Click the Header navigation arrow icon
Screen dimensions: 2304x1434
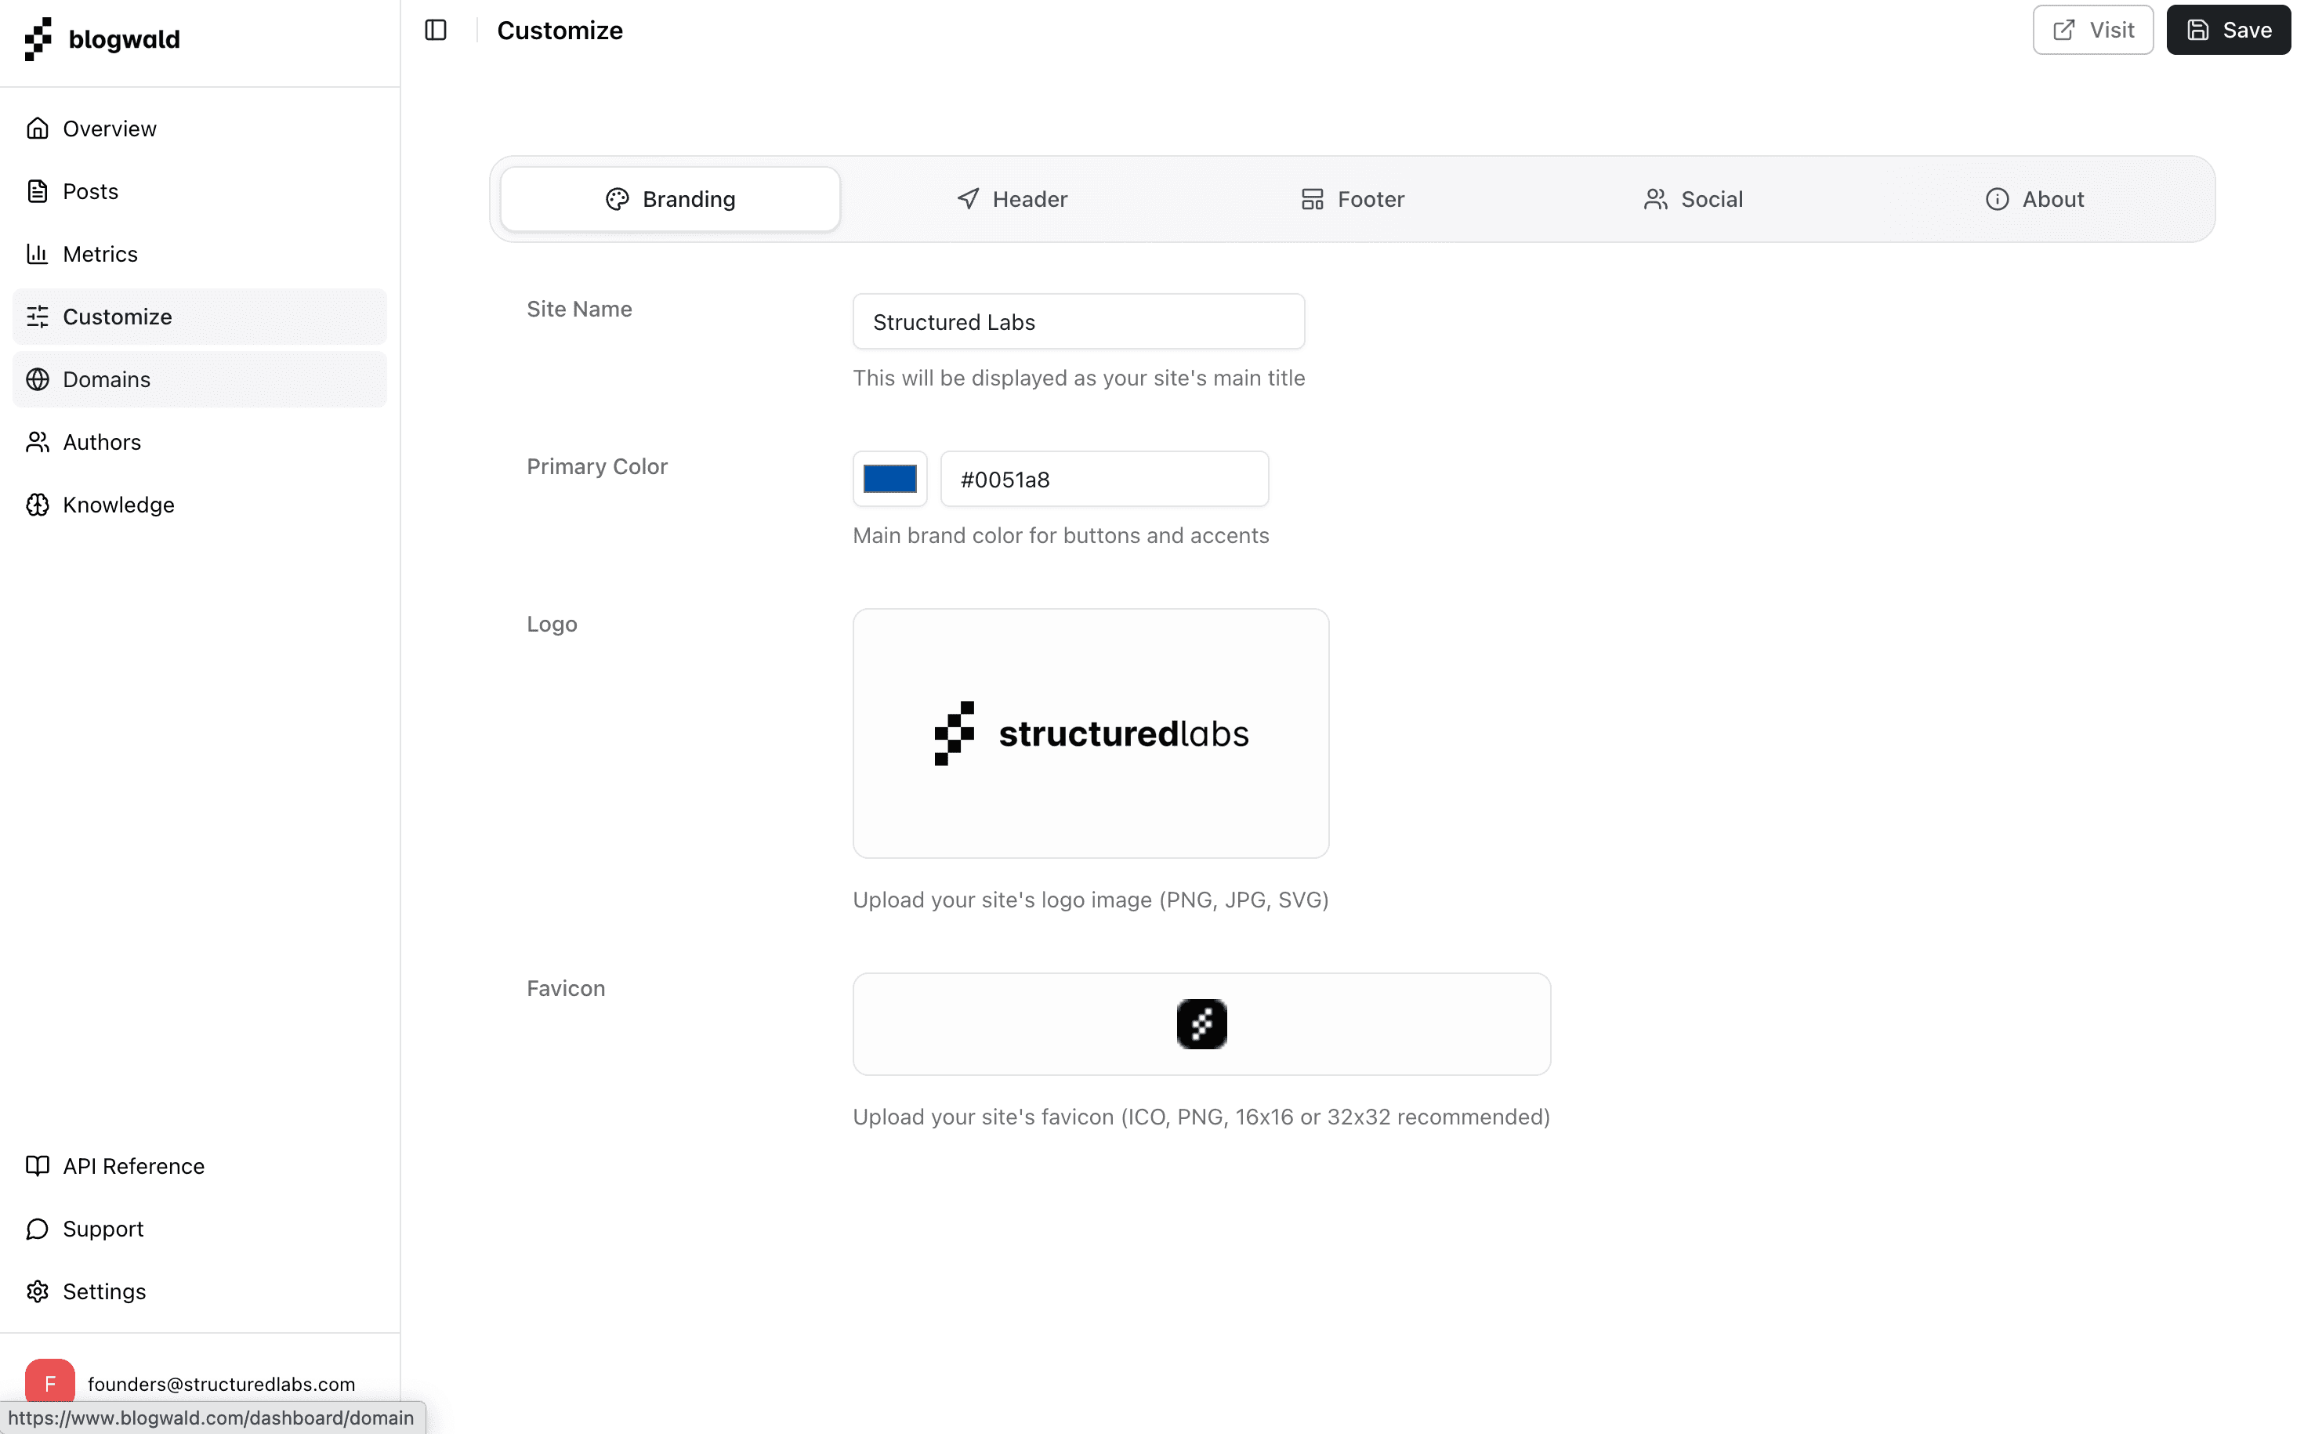click(968, 199)
